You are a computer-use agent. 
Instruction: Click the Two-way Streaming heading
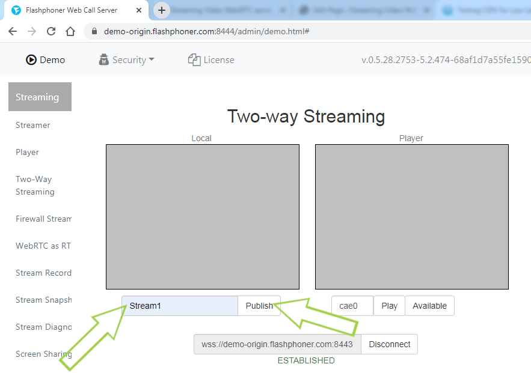(x=306, y=117)
